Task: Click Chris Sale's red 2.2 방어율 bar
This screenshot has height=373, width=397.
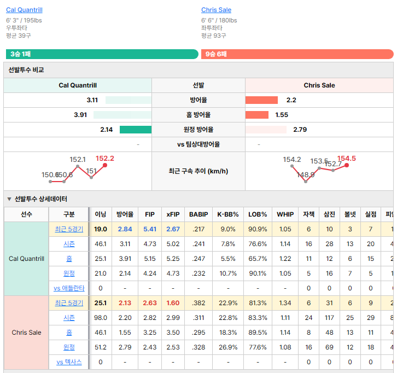Action: [x=261, y=100]
